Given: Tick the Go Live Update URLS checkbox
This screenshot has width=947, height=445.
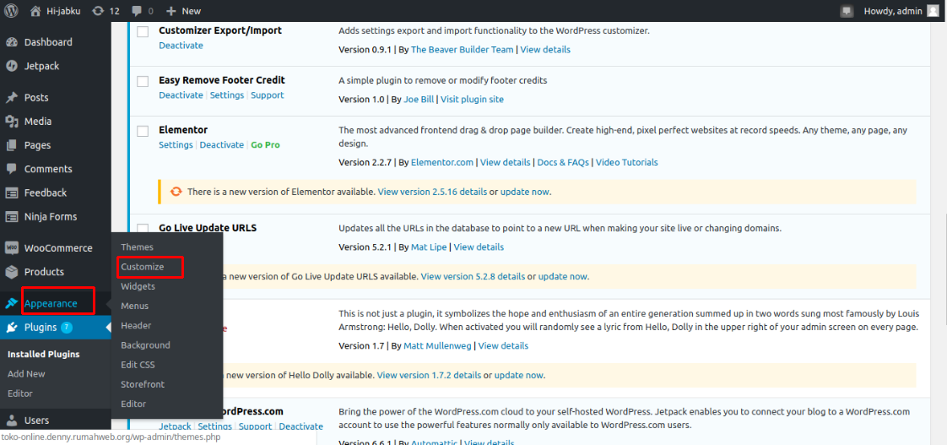Looking at the screenshot, I should click(x=143, y=228).
